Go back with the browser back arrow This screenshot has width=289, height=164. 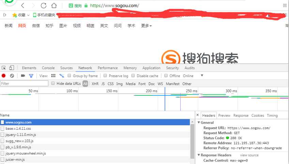[23, 5]
